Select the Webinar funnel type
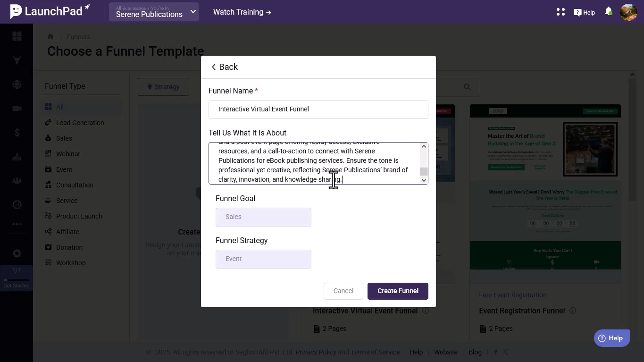This screenshot has height=362, width=644. point(68,154)
